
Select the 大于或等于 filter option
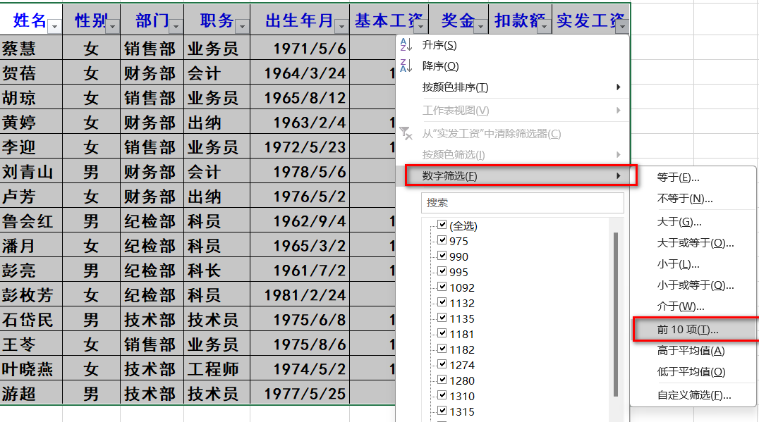[x=695, y=243]
